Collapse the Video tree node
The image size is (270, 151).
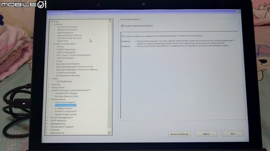pyautogui.click(x=49, y=78)
